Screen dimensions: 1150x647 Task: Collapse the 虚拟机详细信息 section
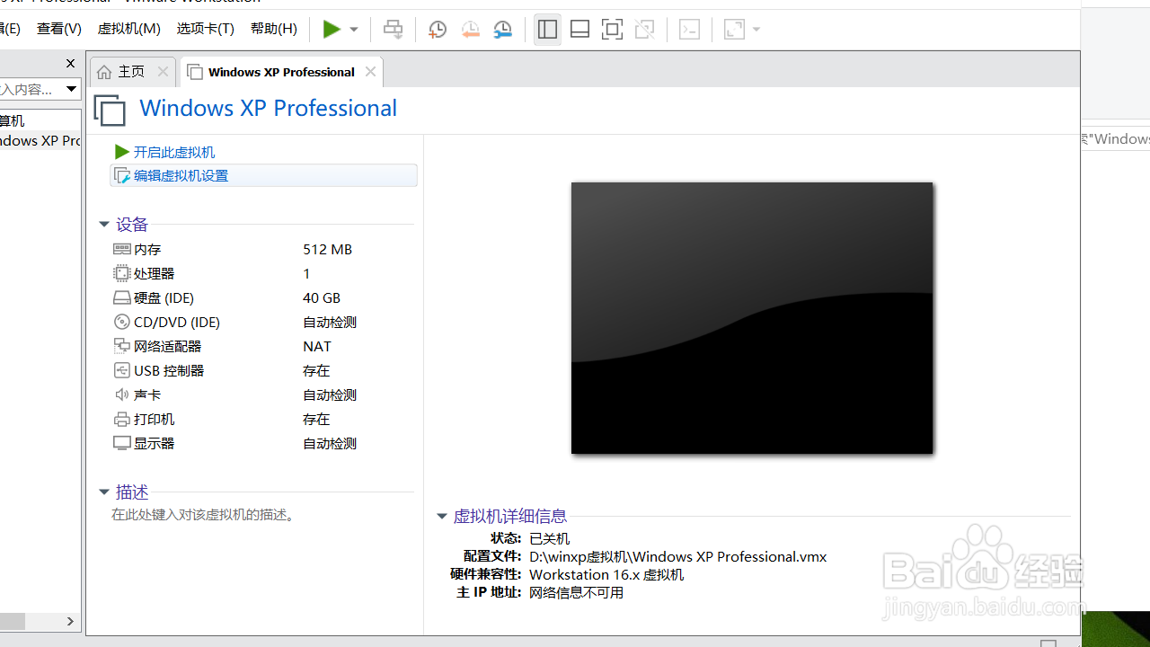coord(442,517)
